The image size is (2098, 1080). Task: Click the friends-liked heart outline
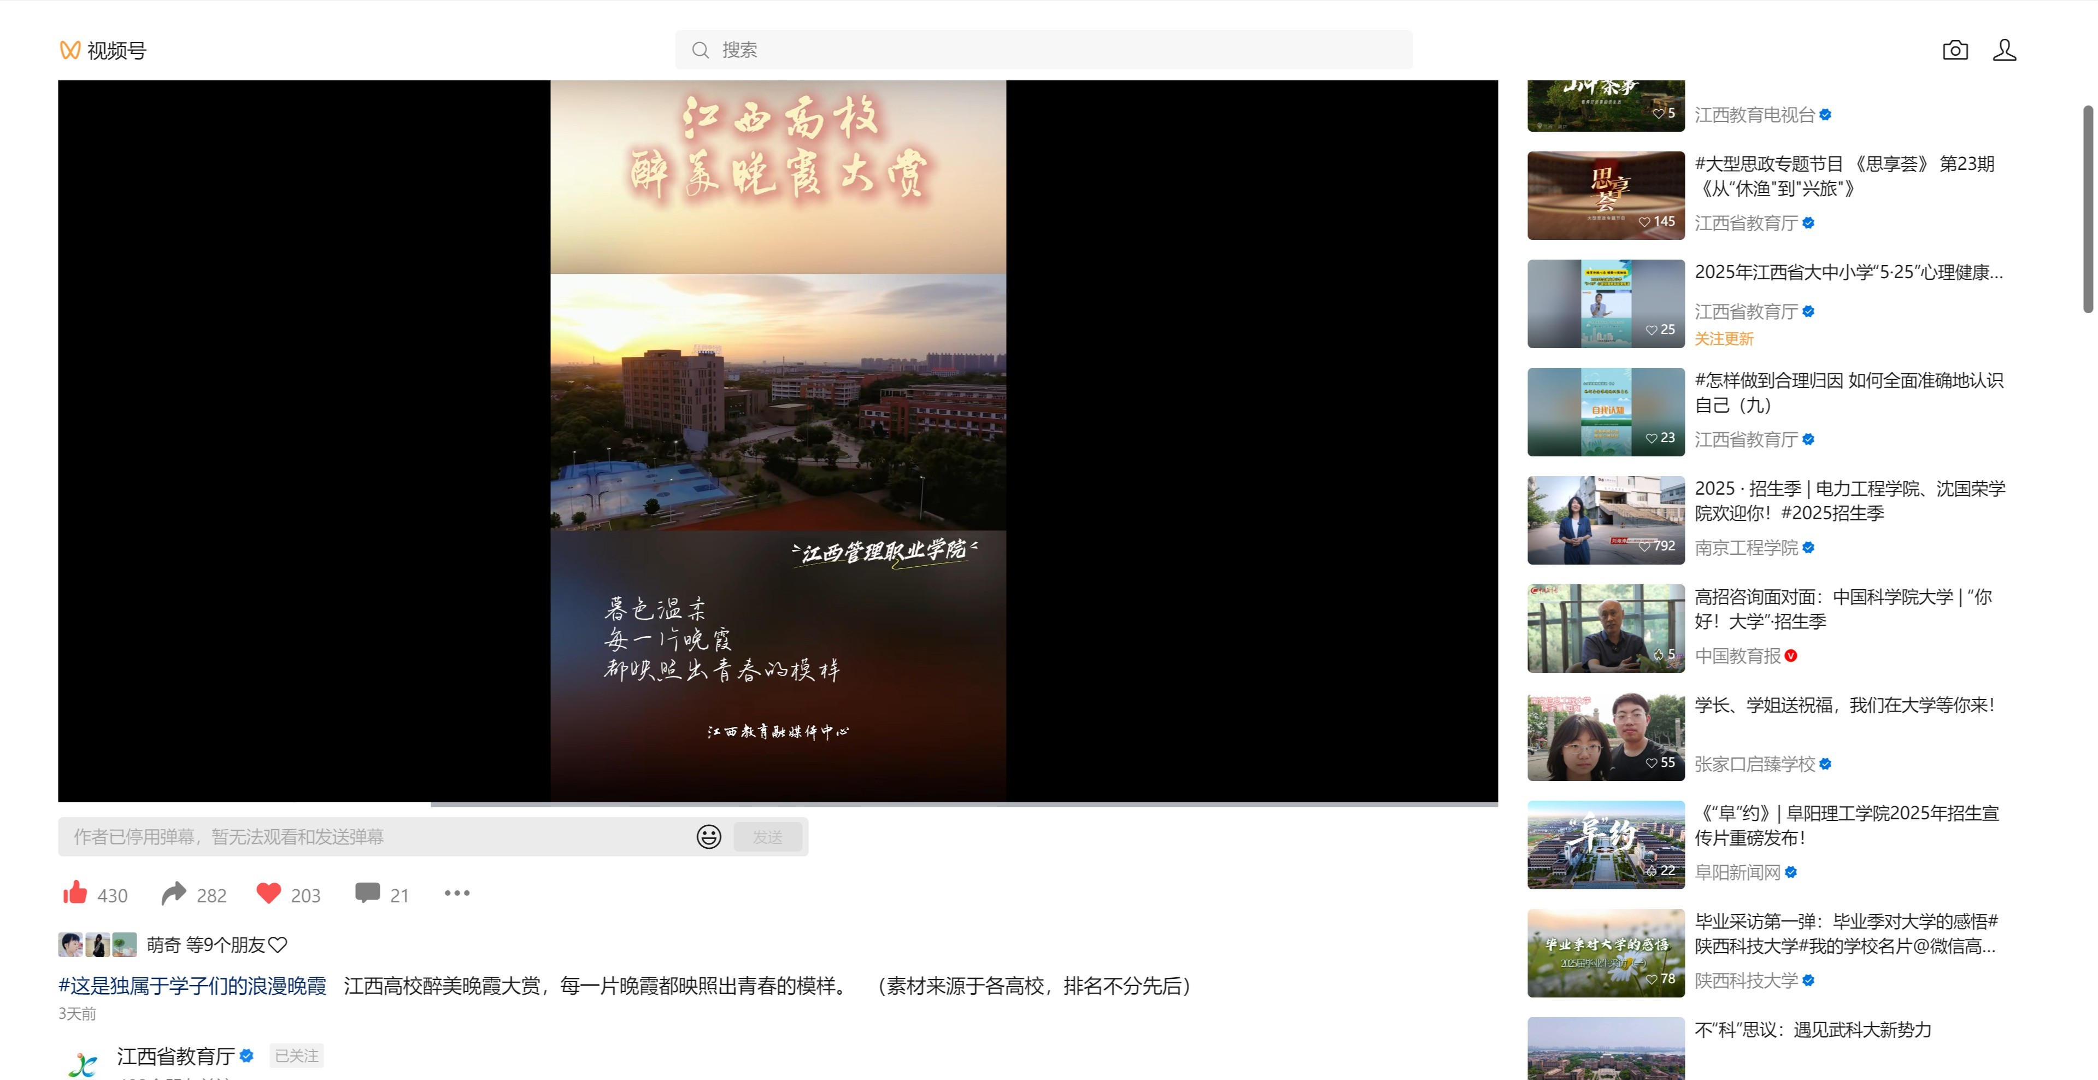[x=278, y=945]
